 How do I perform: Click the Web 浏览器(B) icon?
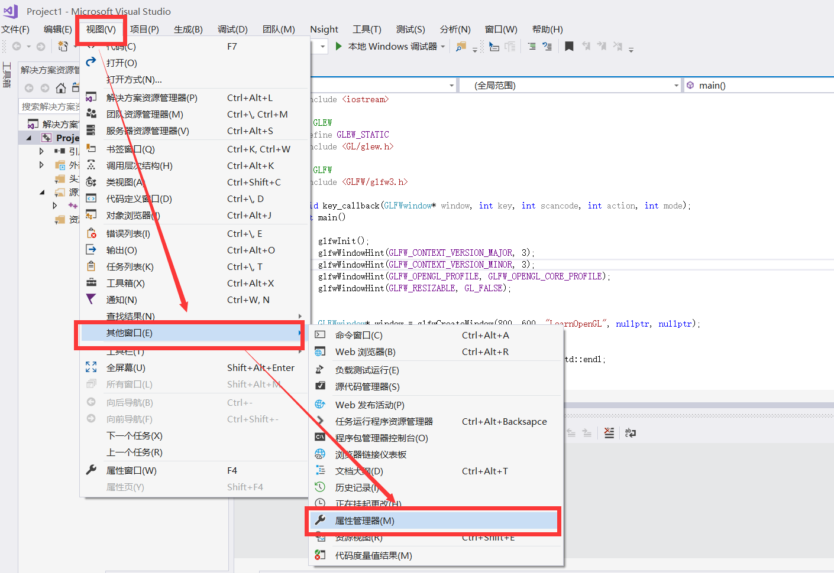point(320,351)
